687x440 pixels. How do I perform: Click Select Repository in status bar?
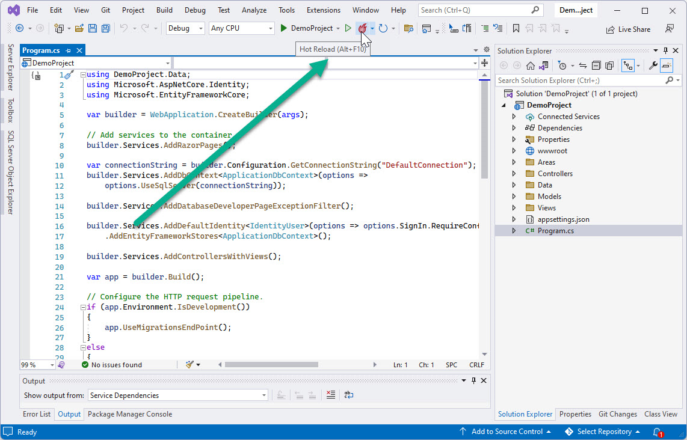602,432
